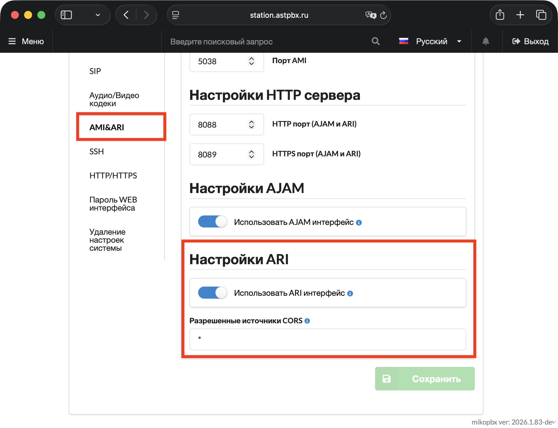Click the Safari share icon
Image resolution: width=558 pixels, height=428 pixels.
coord(500,15)
